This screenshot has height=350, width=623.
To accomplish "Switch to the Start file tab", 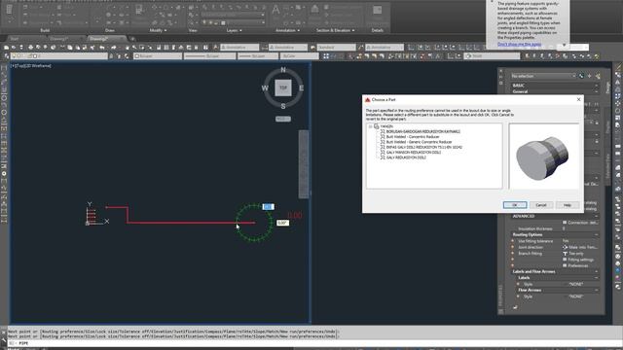I will 15,39.
